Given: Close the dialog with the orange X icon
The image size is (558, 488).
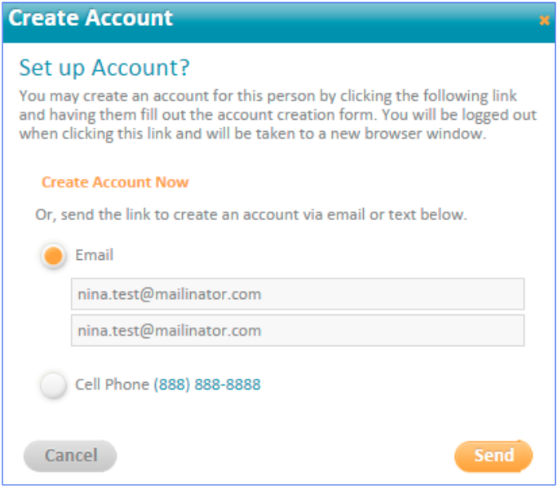Looking at the screenshot, I should (544, 20).
